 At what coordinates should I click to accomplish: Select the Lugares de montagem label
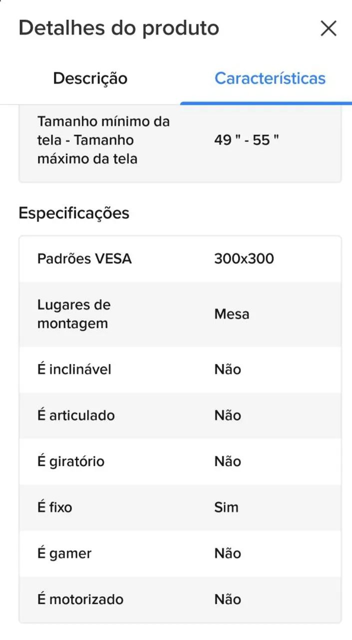pyautogui.click(x=74, y=314)
